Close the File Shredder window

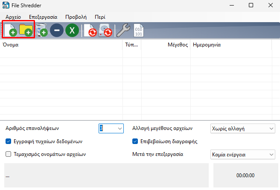(271, 6)
